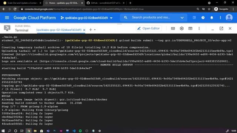Click the './main.go' line in terminal

(x=9, y=37)
